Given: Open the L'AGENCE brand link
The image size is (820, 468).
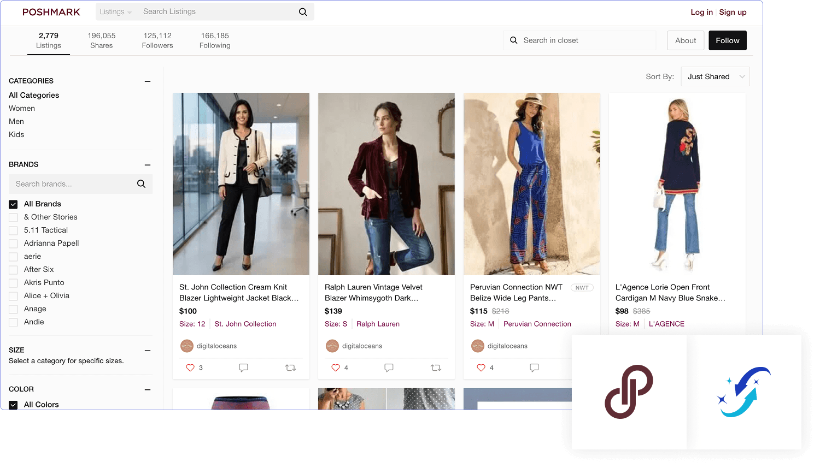Looking at the screenshot, I should pyautogui.click(x=666, y=324).
